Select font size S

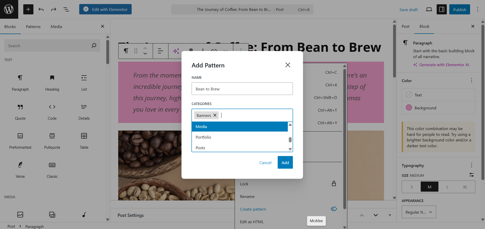pyautogui.click(x=412, y=187)
